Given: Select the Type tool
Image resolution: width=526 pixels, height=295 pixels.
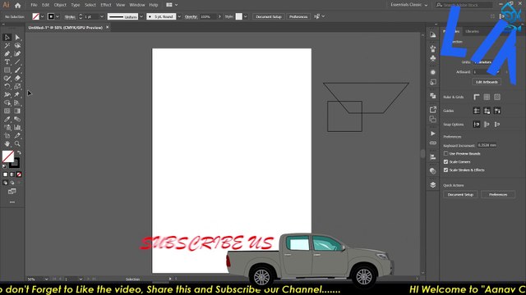Looking at the screenshot, I should click(x=7, y=62).
